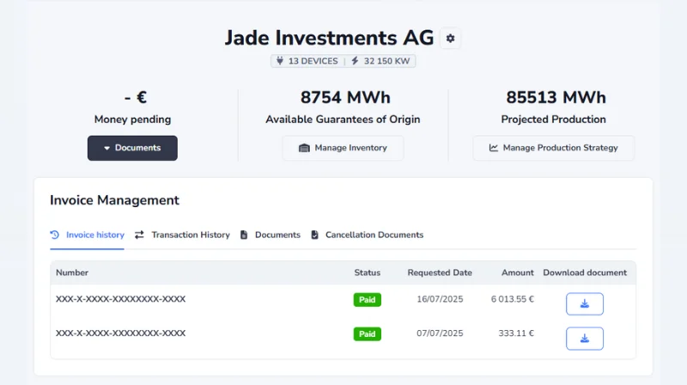687x385 pixels.
Task: Click the file icon beside Documents tab
Action: [x=244, y=235]
